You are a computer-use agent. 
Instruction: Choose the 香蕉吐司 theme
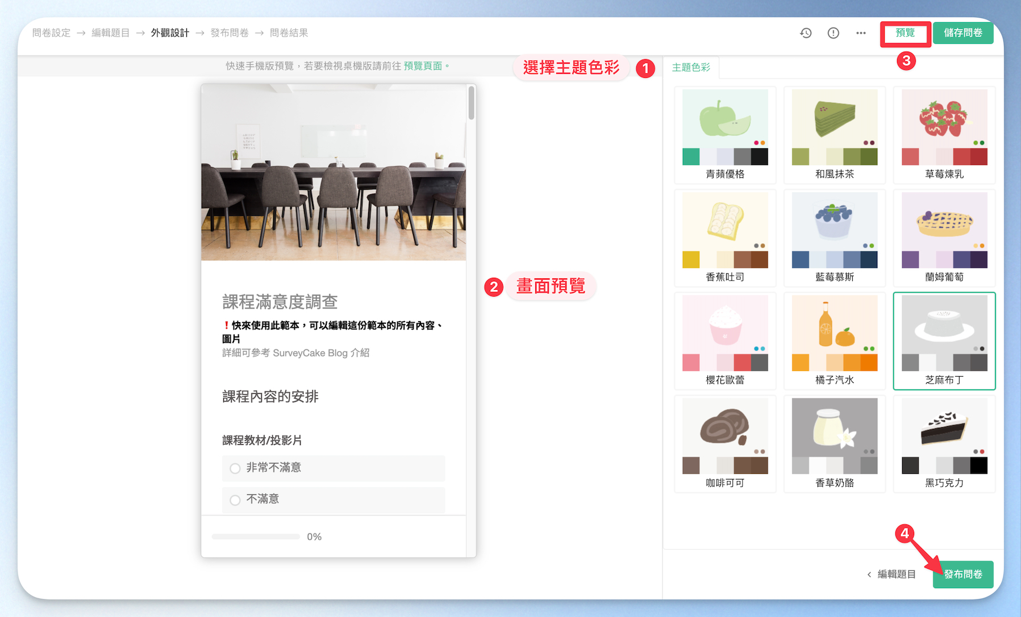coord(725,238)
